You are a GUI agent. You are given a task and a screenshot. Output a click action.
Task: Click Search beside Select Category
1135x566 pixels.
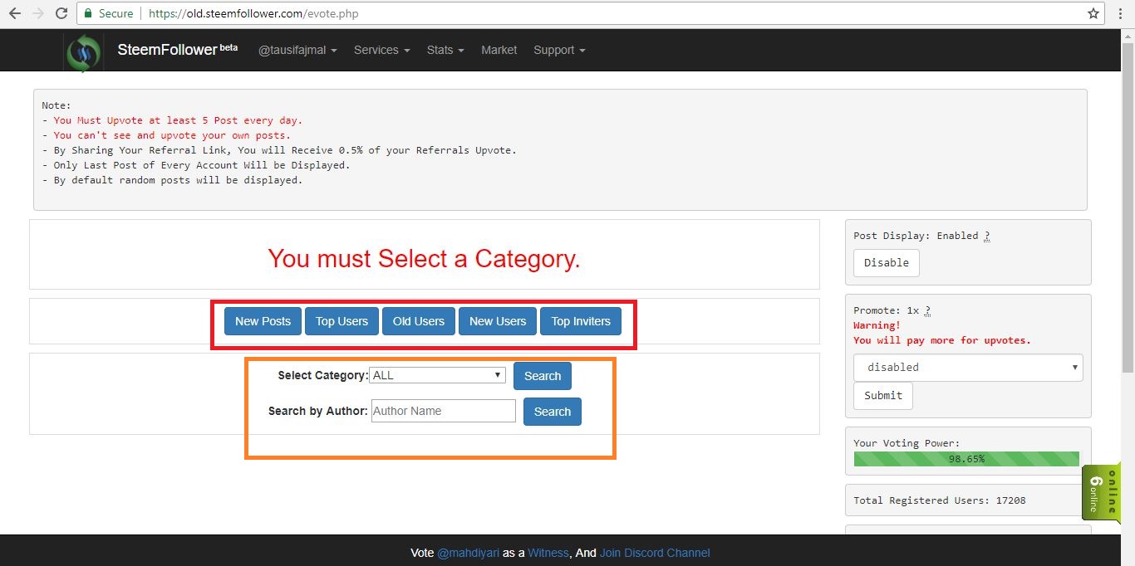[543, 376]
